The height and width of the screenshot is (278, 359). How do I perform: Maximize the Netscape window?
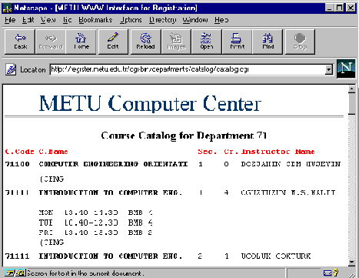[x=339, y=8]
